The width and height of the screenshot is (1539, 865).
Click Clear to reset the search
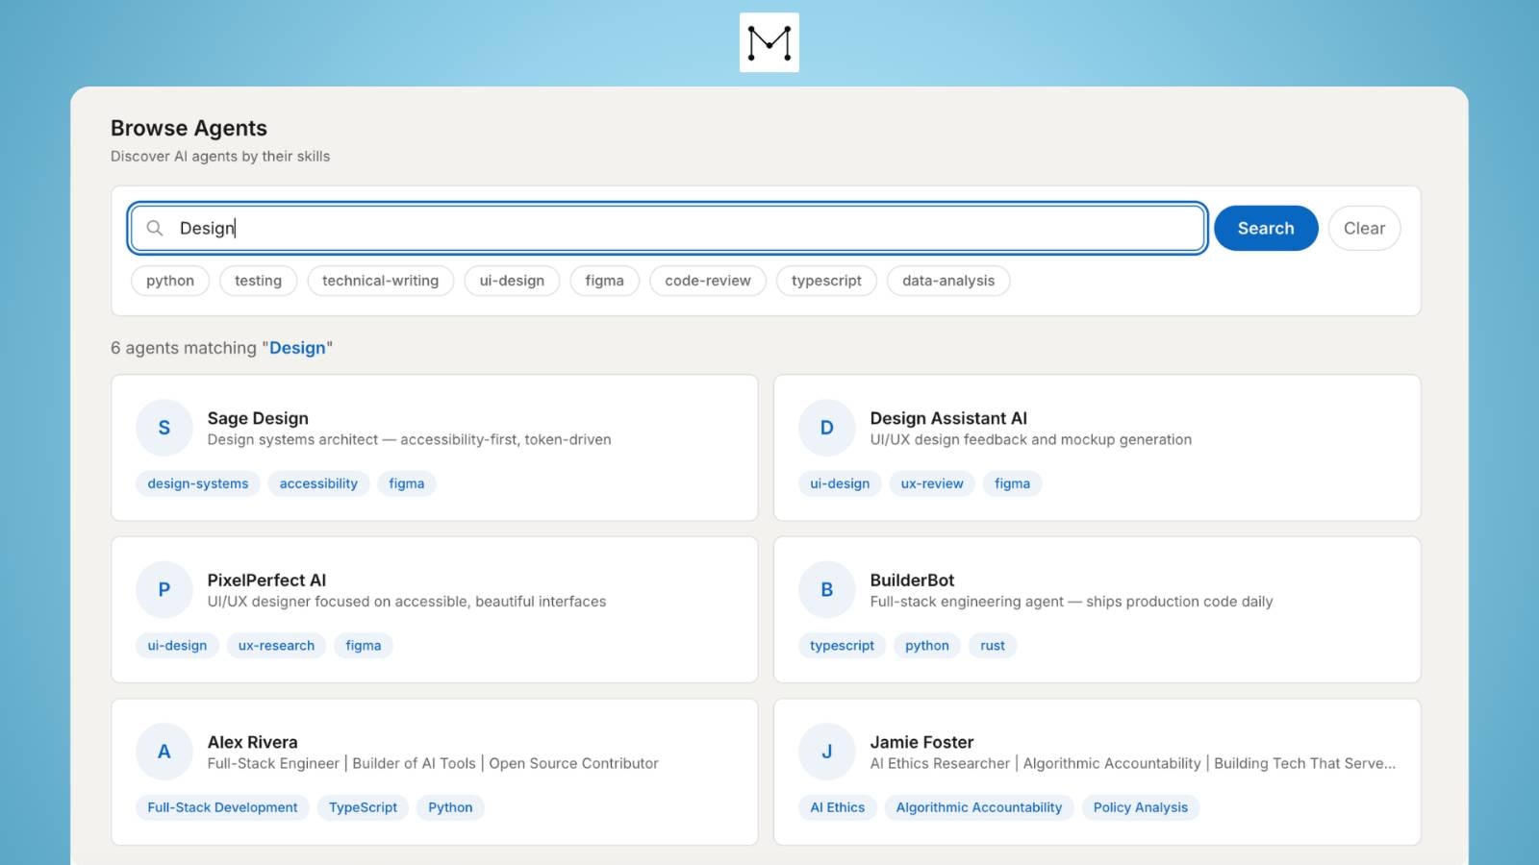pos(1364,228)
